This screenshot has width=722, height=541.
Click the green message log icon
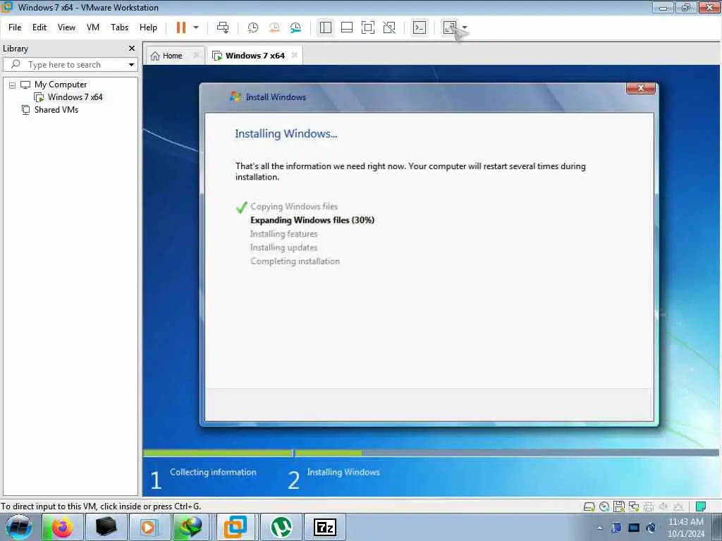point(700,507)
